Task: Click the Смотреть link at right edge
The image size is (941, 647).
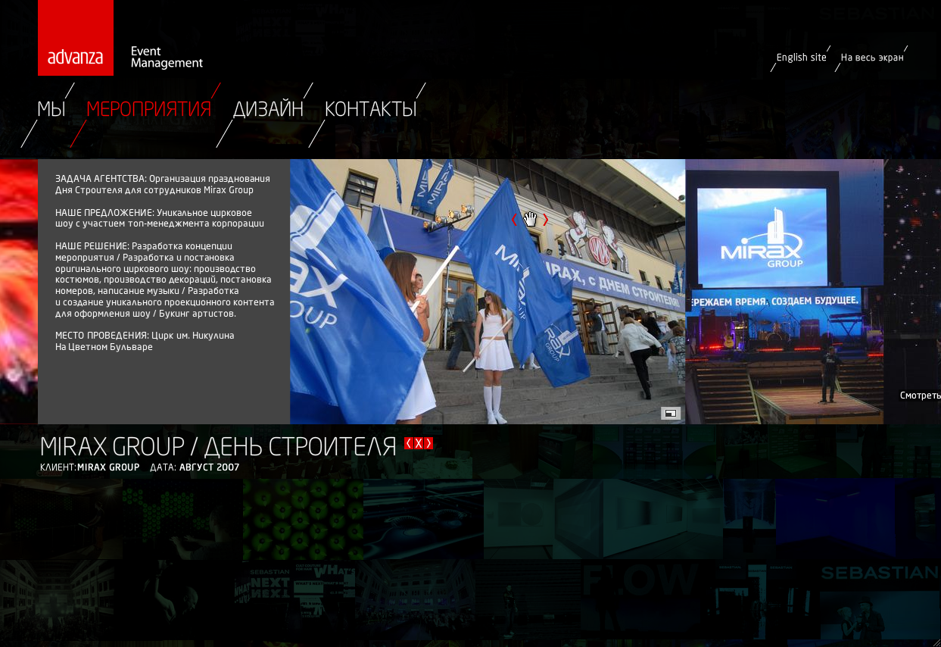Action: (x=920, y=395)
